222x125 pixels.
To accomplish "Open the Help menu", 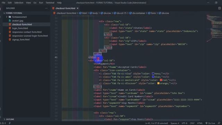I will coord(59,3).
